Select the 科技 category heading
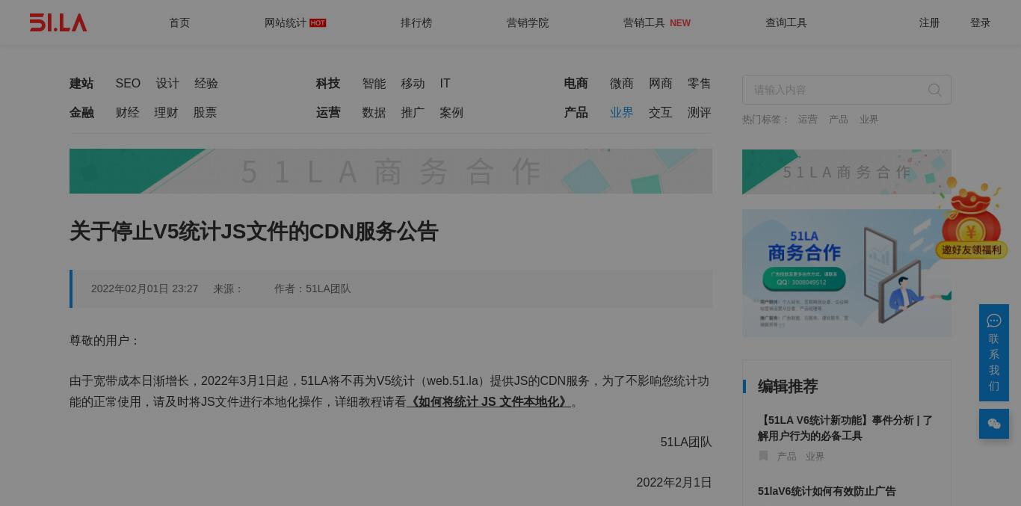The image size is (1021, 506). (x=328, y=84)
